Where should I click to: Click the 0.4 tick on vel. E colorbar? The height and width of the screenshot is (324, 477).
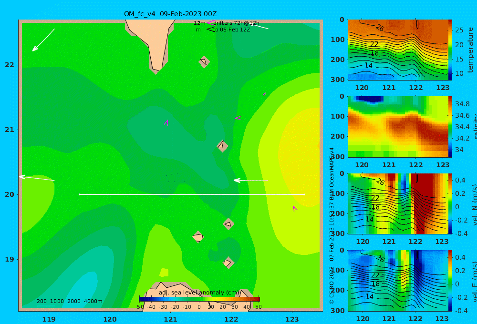pos(460,257)
